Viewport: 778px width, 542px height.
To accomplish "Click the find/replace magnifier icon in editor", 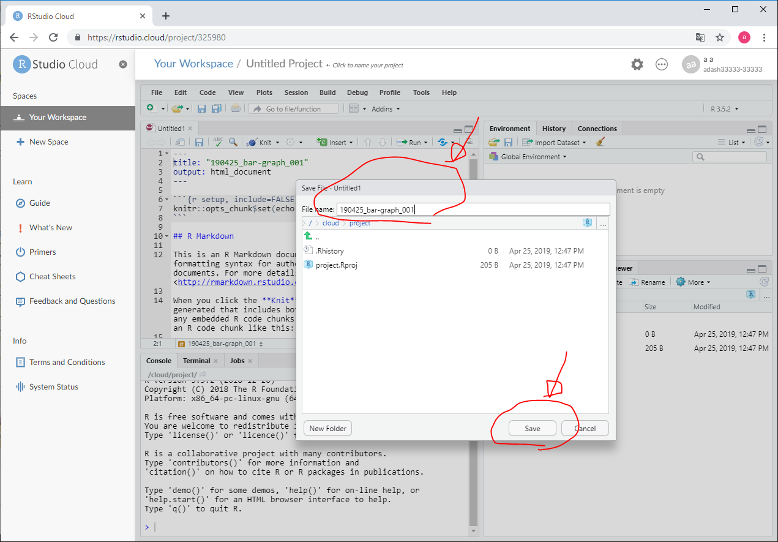I will (233, 142).
